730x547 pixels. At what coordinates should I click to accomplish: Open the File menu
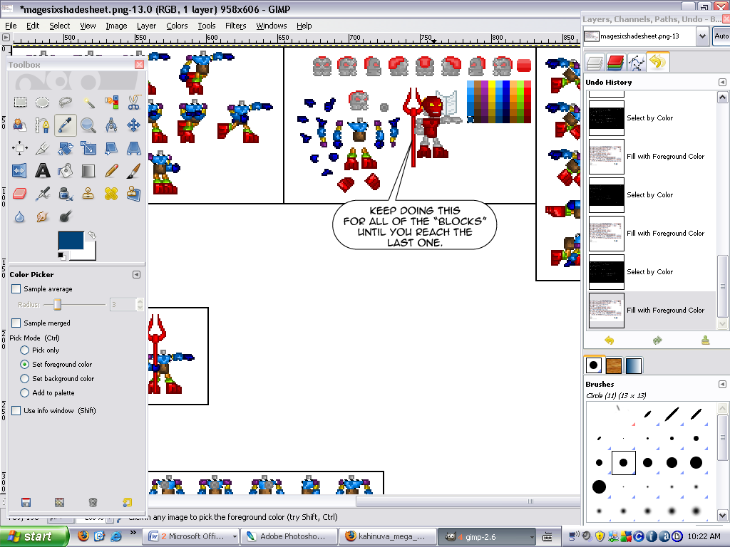(11, 26)
